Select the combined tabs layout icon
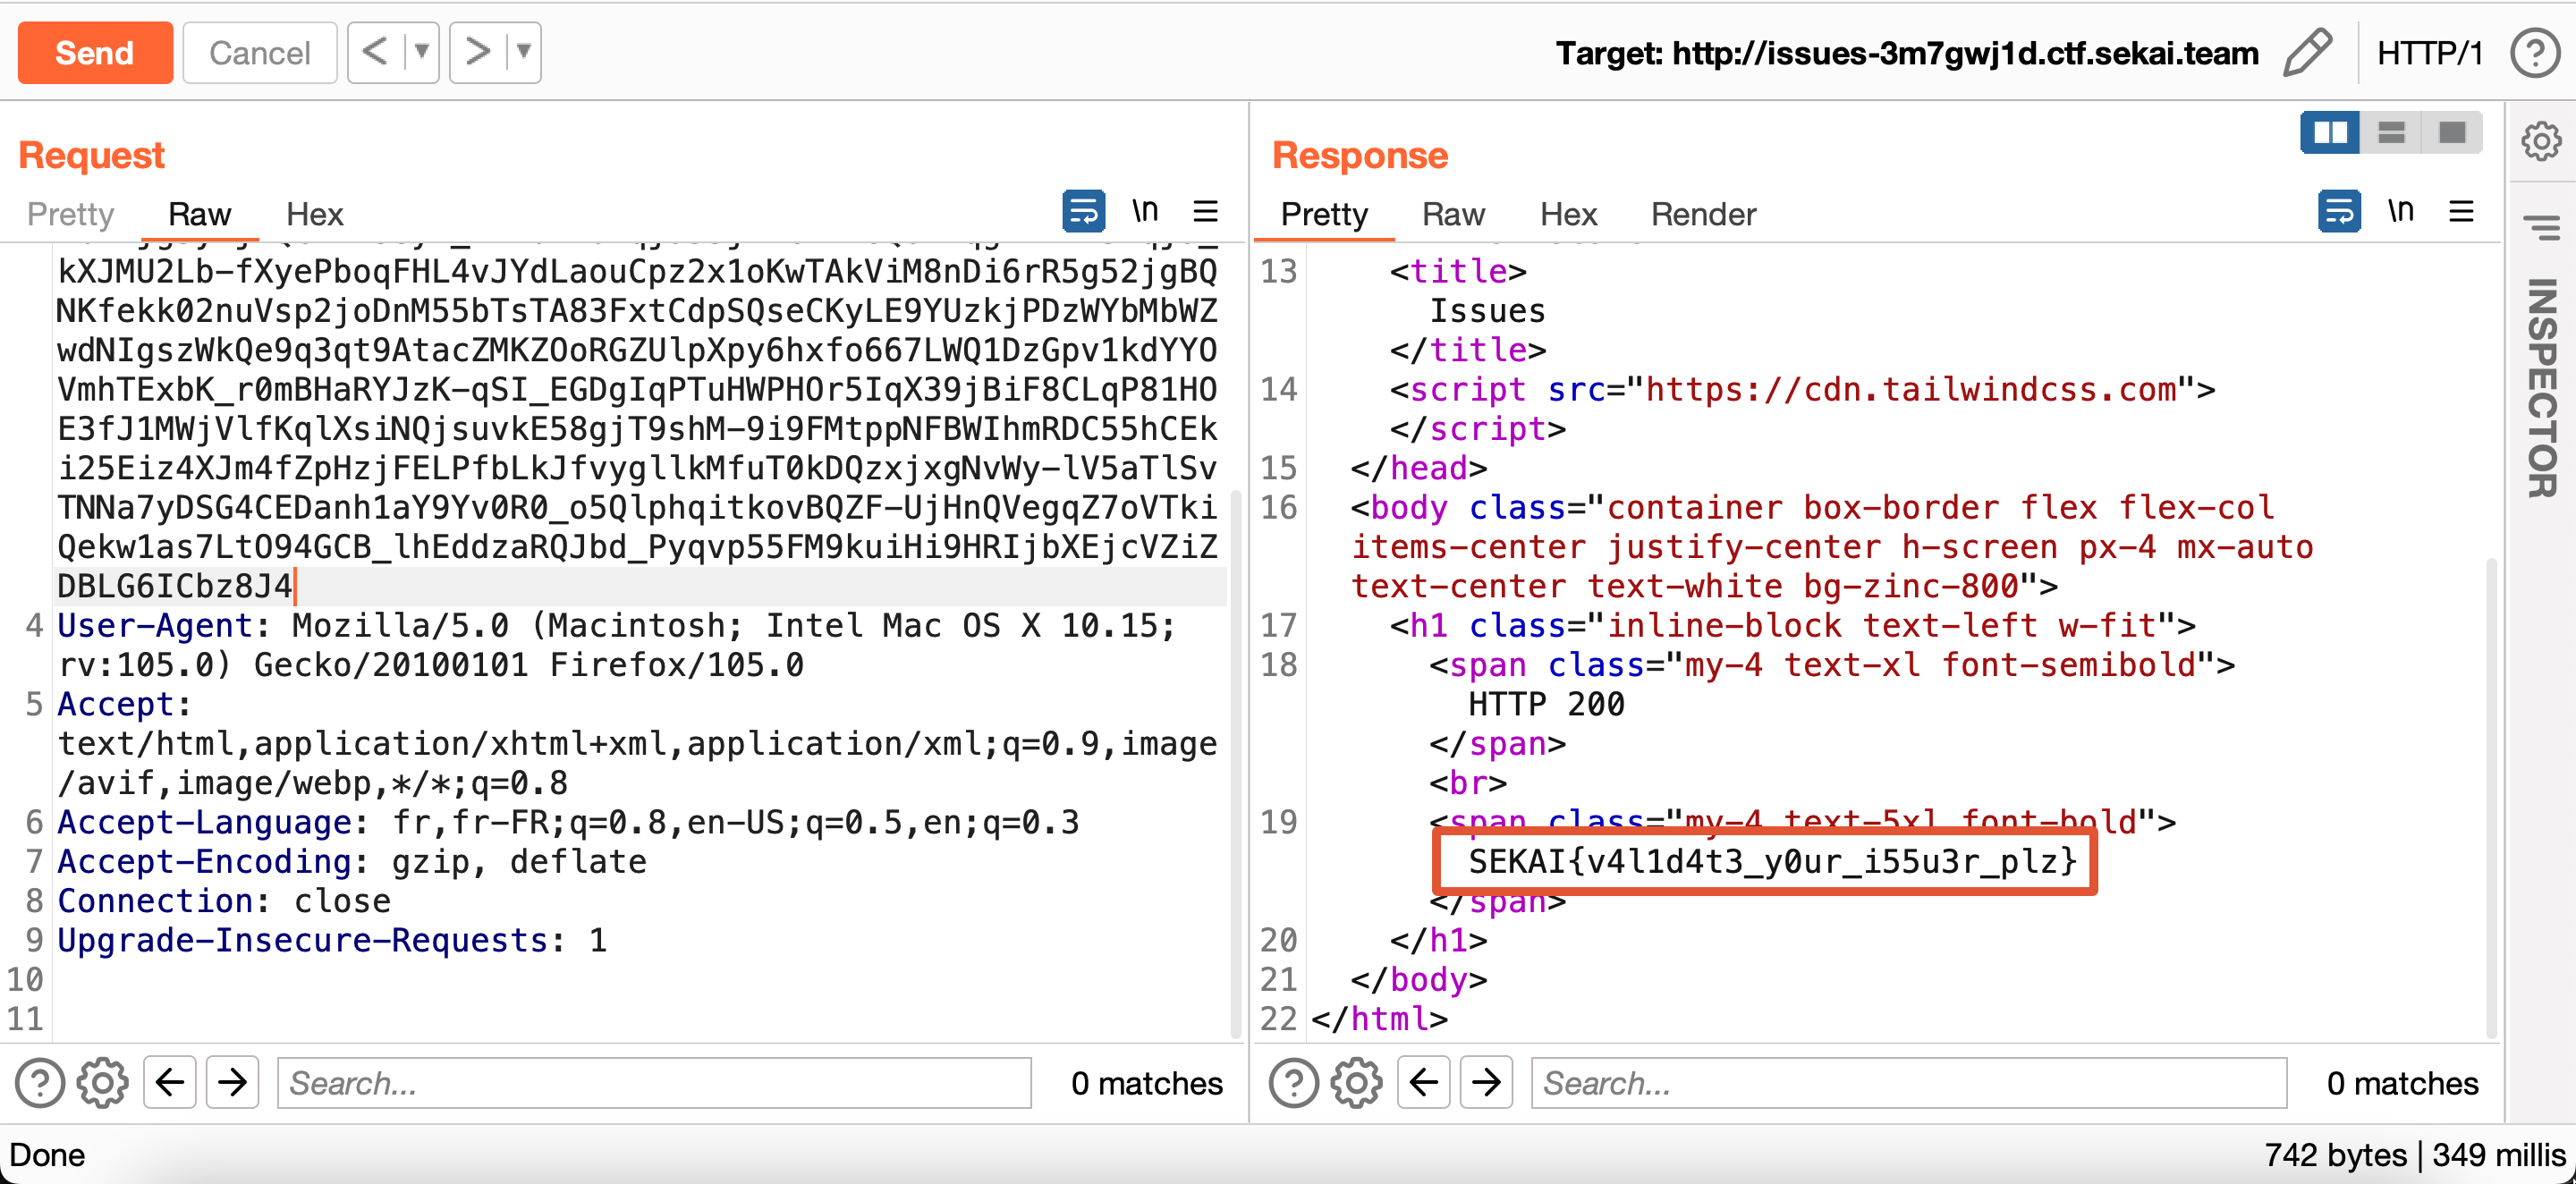This screenshot has width=2576, height=1184. point(2452,132)
